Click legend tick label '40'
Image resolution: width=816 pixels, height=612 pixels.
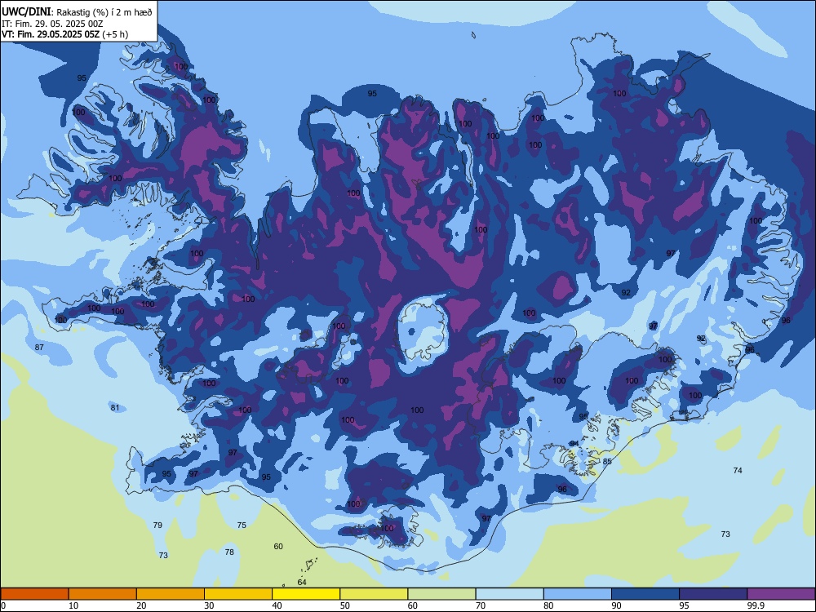[277, 605]
